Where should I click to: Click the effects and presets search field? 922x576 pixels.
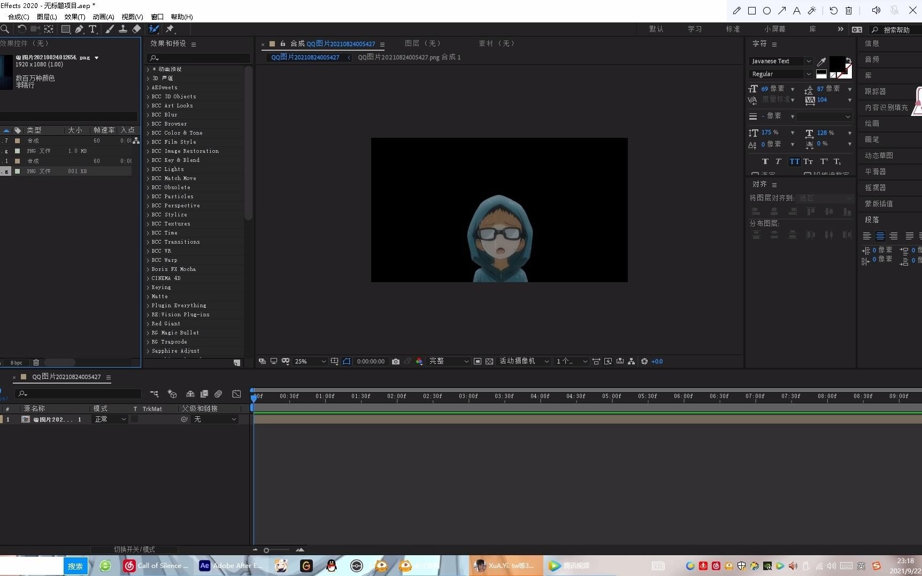pos(198,58)
